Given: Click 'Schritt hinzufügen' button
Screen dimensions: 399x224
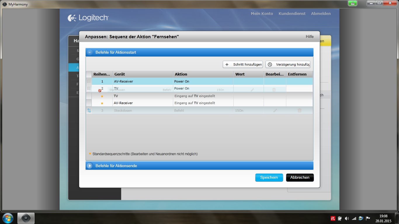Looking at the screenshot, I should tap(242, 64).
